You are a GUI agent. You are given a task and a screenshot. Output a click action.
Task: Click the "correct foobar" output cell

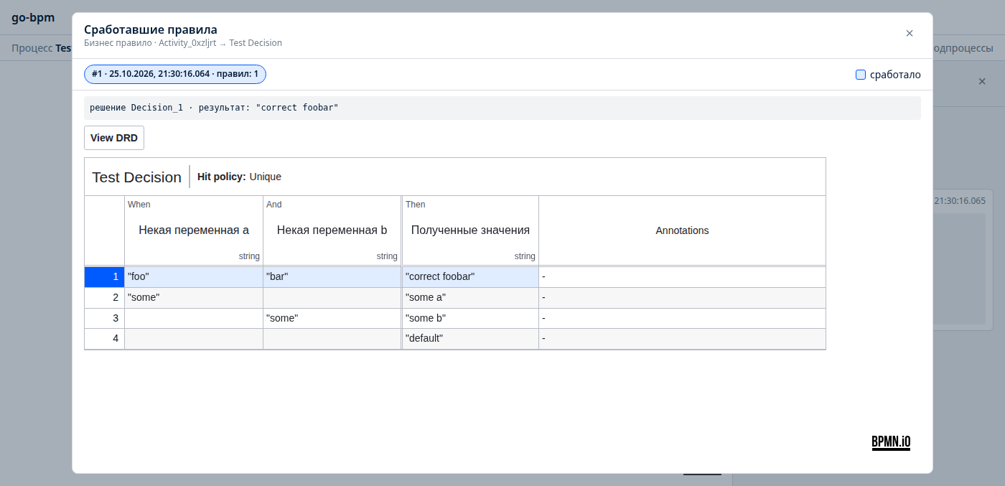pyautogui.click(x=470, y=276)
